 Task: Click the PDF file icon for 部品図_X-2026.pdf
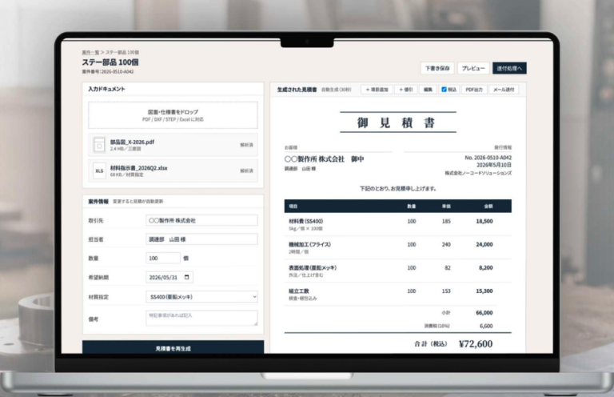click(99, 146)
